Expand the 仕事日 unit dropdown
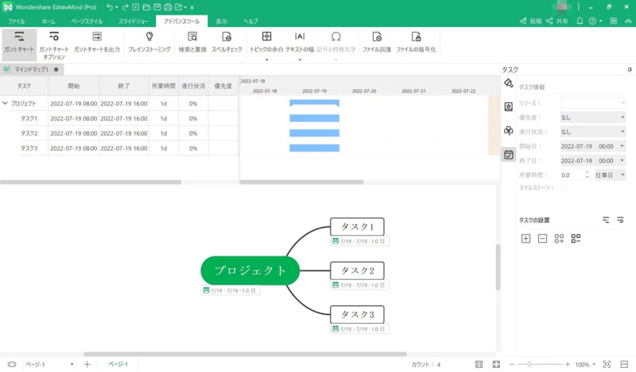This screenshot has width=636, height=372. tap(611, 174)
